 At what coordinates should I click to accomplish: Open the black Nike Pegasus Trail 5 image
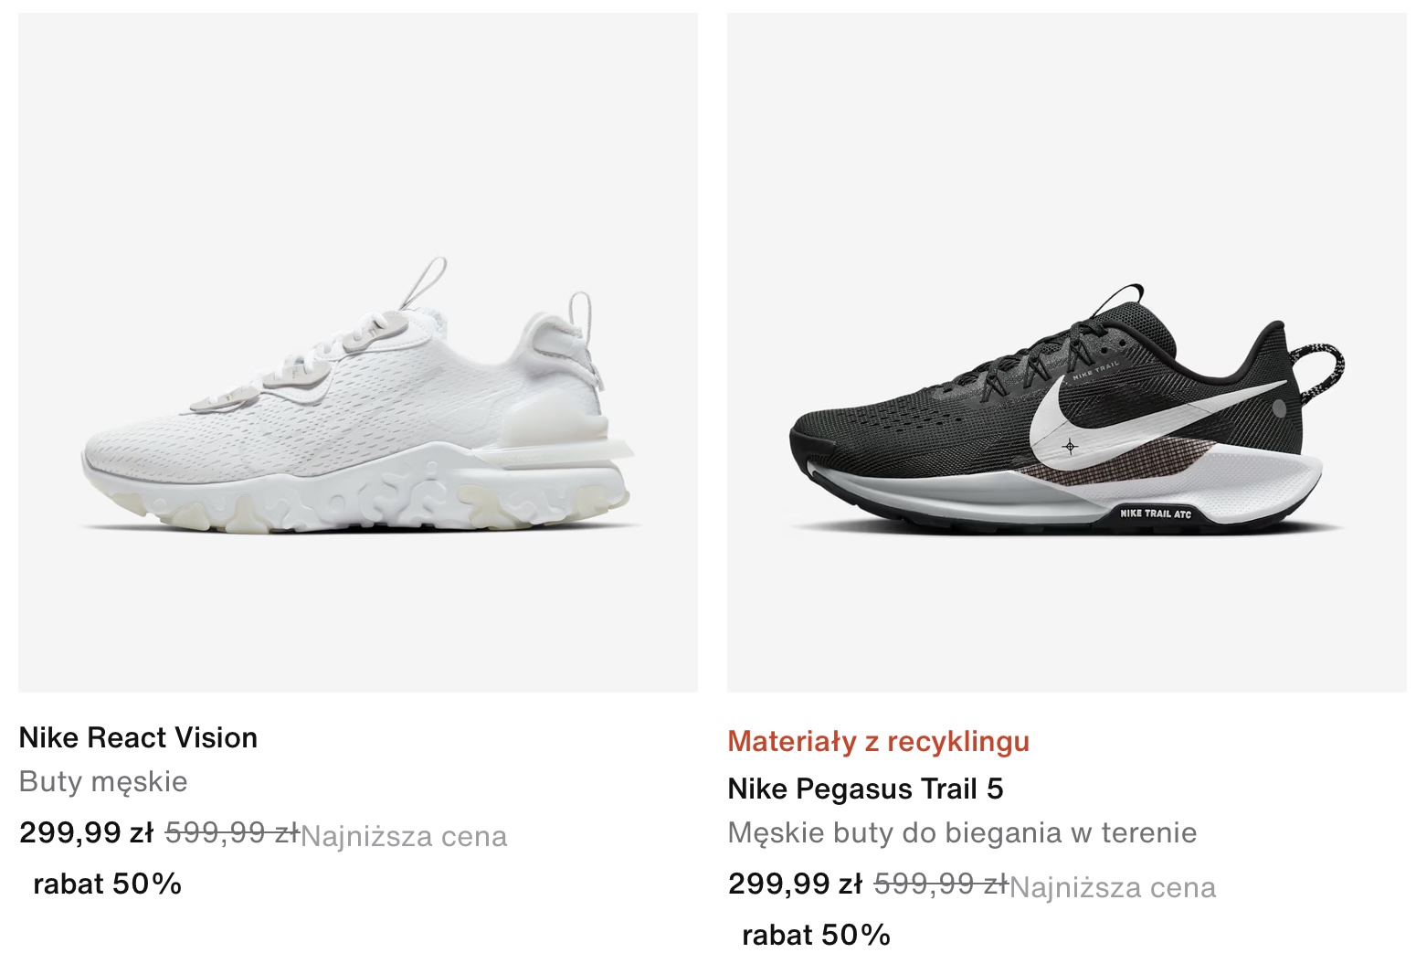click(1067, 352)
